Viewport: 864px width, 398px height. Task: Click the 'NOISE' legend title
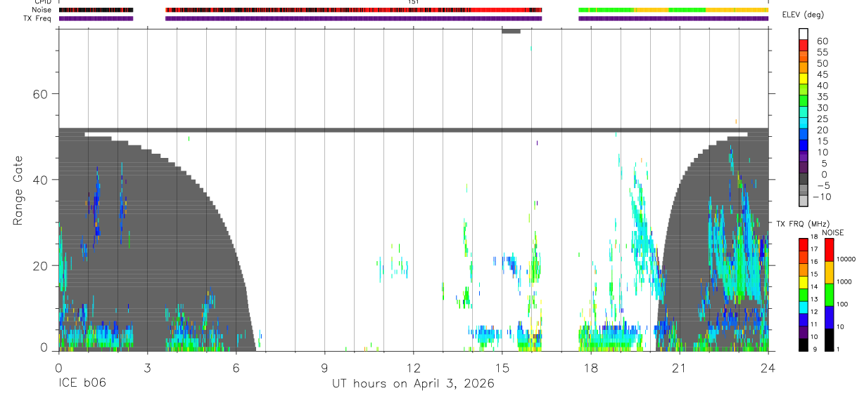click(x=832, y=232)
